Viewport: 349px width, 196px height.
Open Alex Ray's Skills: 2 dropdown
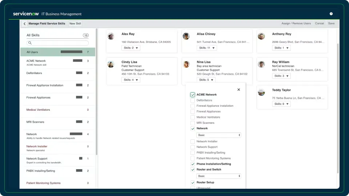131,48
